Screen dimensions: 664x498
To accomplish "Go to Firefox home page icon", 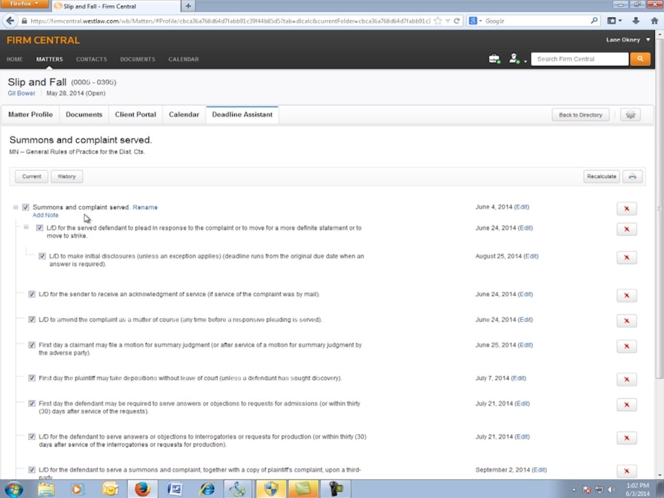I will pyautogui.click(x=654, y=21).
